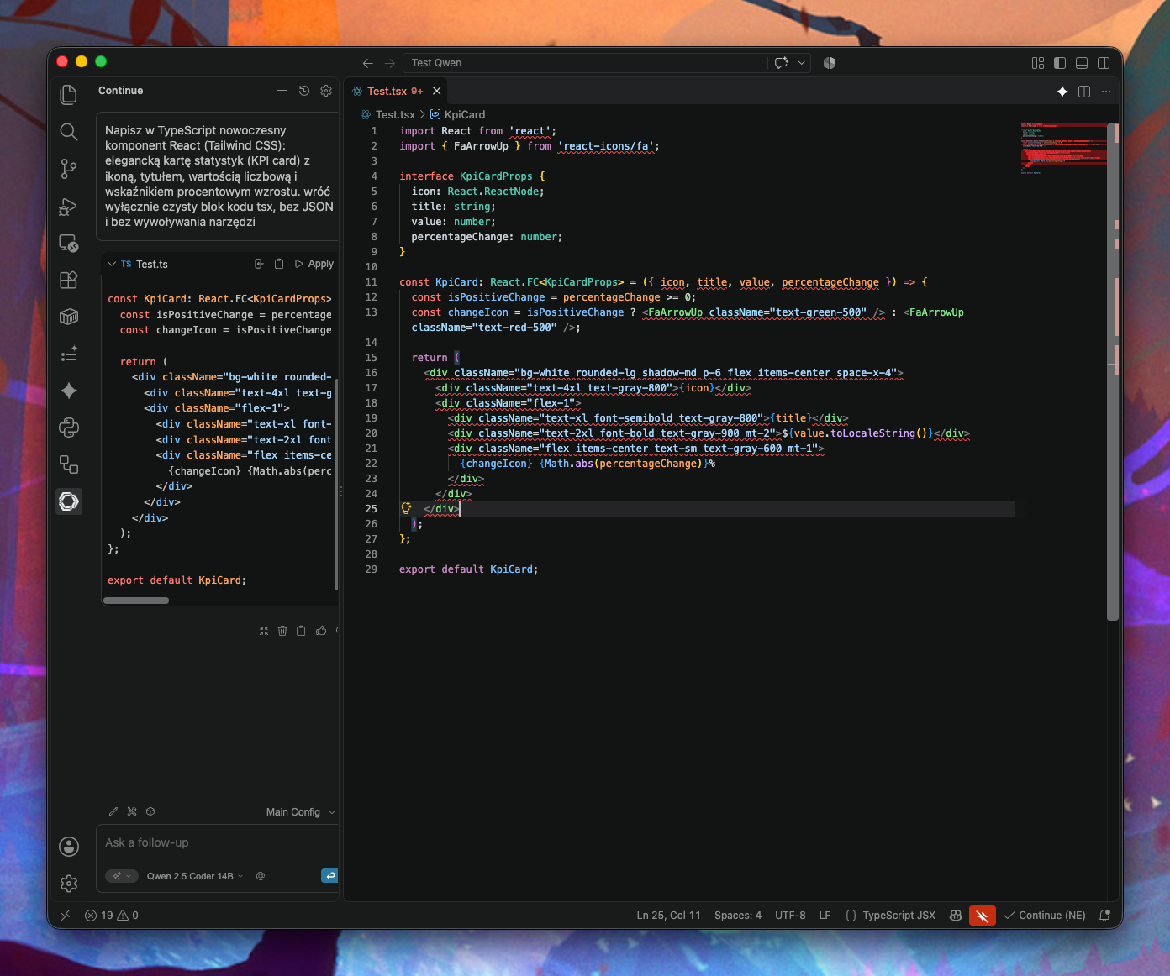Select the Test.tsx editor tab
Viewport: 1170px width, 976px height.
396,91
